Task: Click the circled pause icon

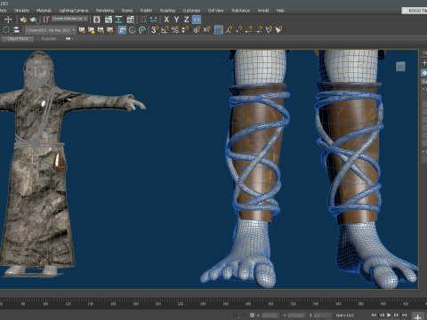Action: 133,29
